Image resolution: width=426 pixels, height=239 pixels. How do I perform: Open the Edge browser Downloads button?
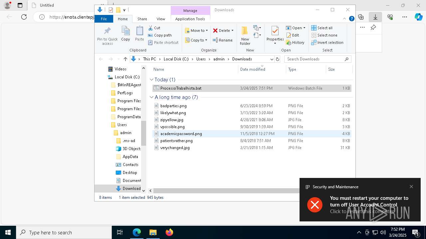(x=375, y=17)
